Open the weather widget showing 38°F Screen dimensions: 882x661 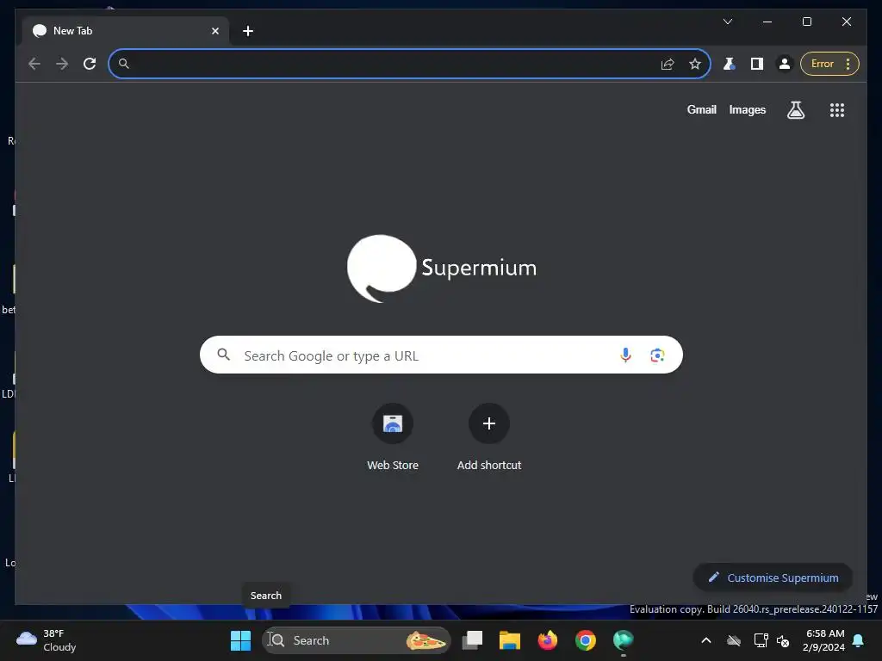click(x=47, y=640)
